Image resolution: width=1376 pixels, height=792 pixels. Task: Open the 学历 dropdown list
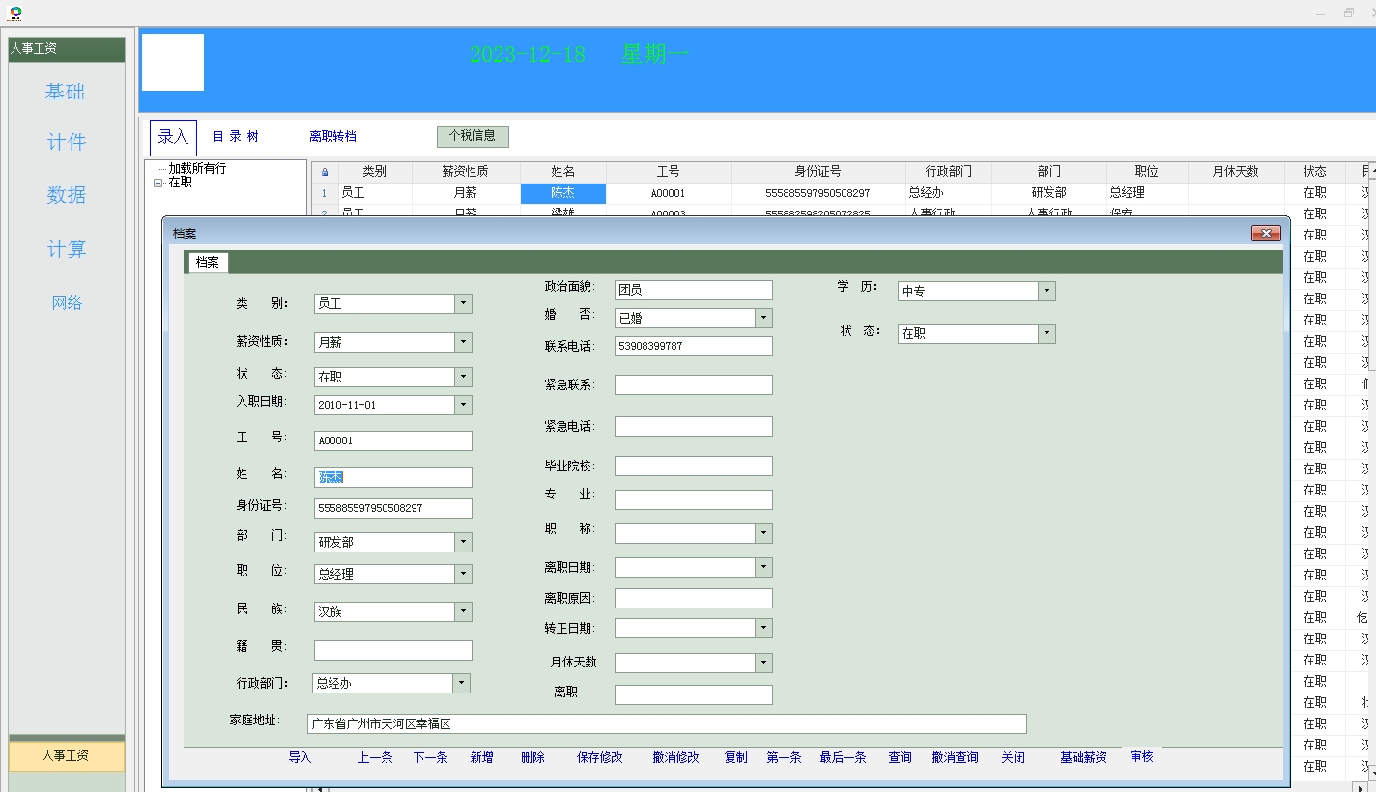coord(1046,291)
